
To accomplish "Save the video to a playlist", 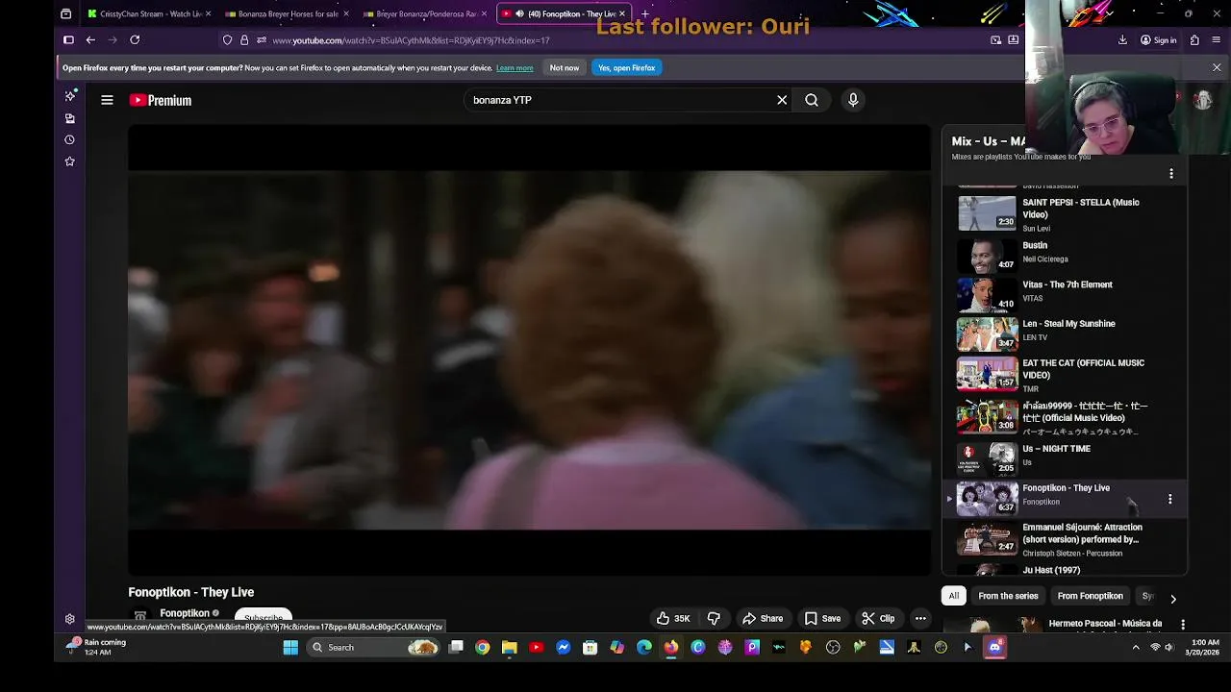I will coord(822,619).
